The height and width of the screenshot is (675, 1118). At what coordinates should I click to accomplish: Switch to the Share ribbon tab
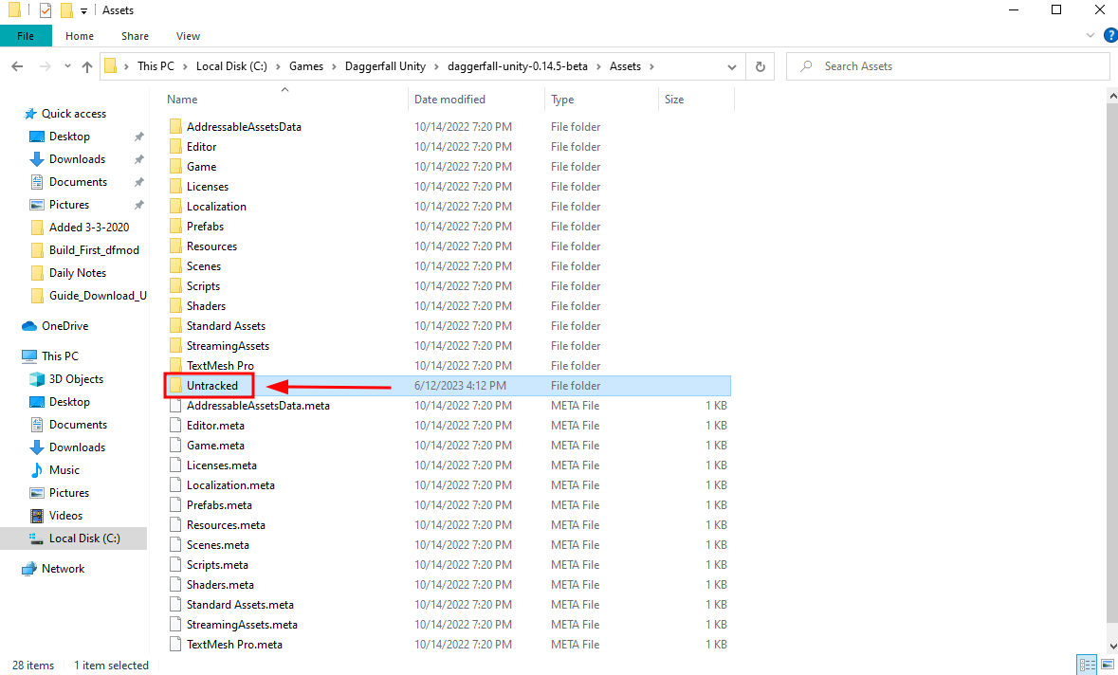pyautogui.click(x=135, y=36)
